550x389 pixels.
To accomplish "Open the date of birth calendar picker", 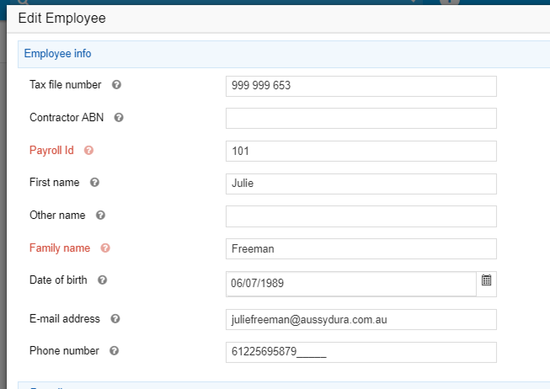I will [x=486, y=281].
